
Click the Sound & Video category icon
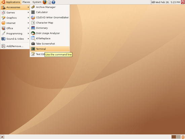[x=3, y=39]
